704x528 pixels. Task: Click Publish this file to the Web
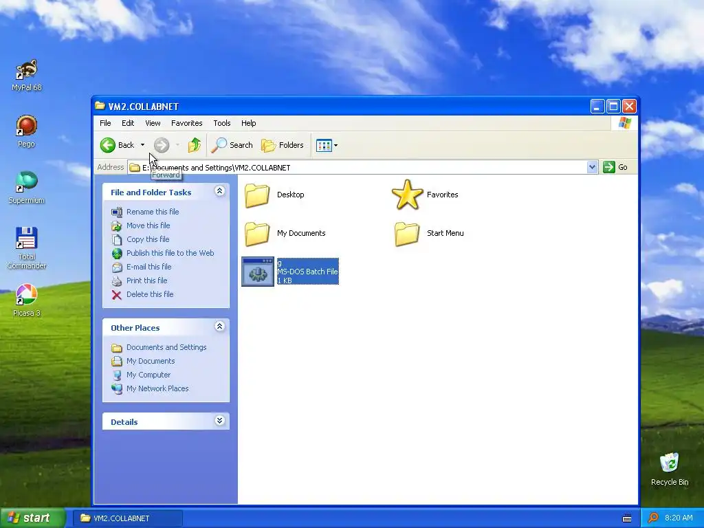(x=170, y=253)
